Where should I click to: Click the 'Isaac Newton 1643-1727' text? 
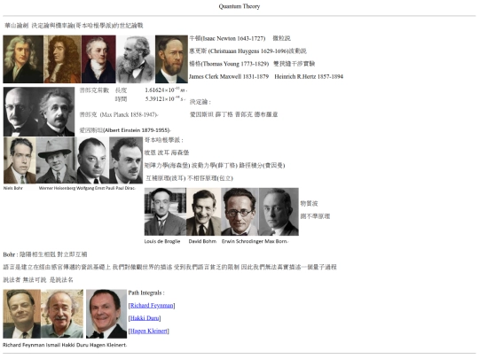pyautogui.click(x=233, y=38)
